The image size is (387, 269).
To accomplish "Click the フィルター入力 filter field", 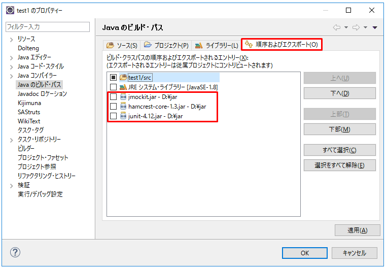I will (48, 27).
